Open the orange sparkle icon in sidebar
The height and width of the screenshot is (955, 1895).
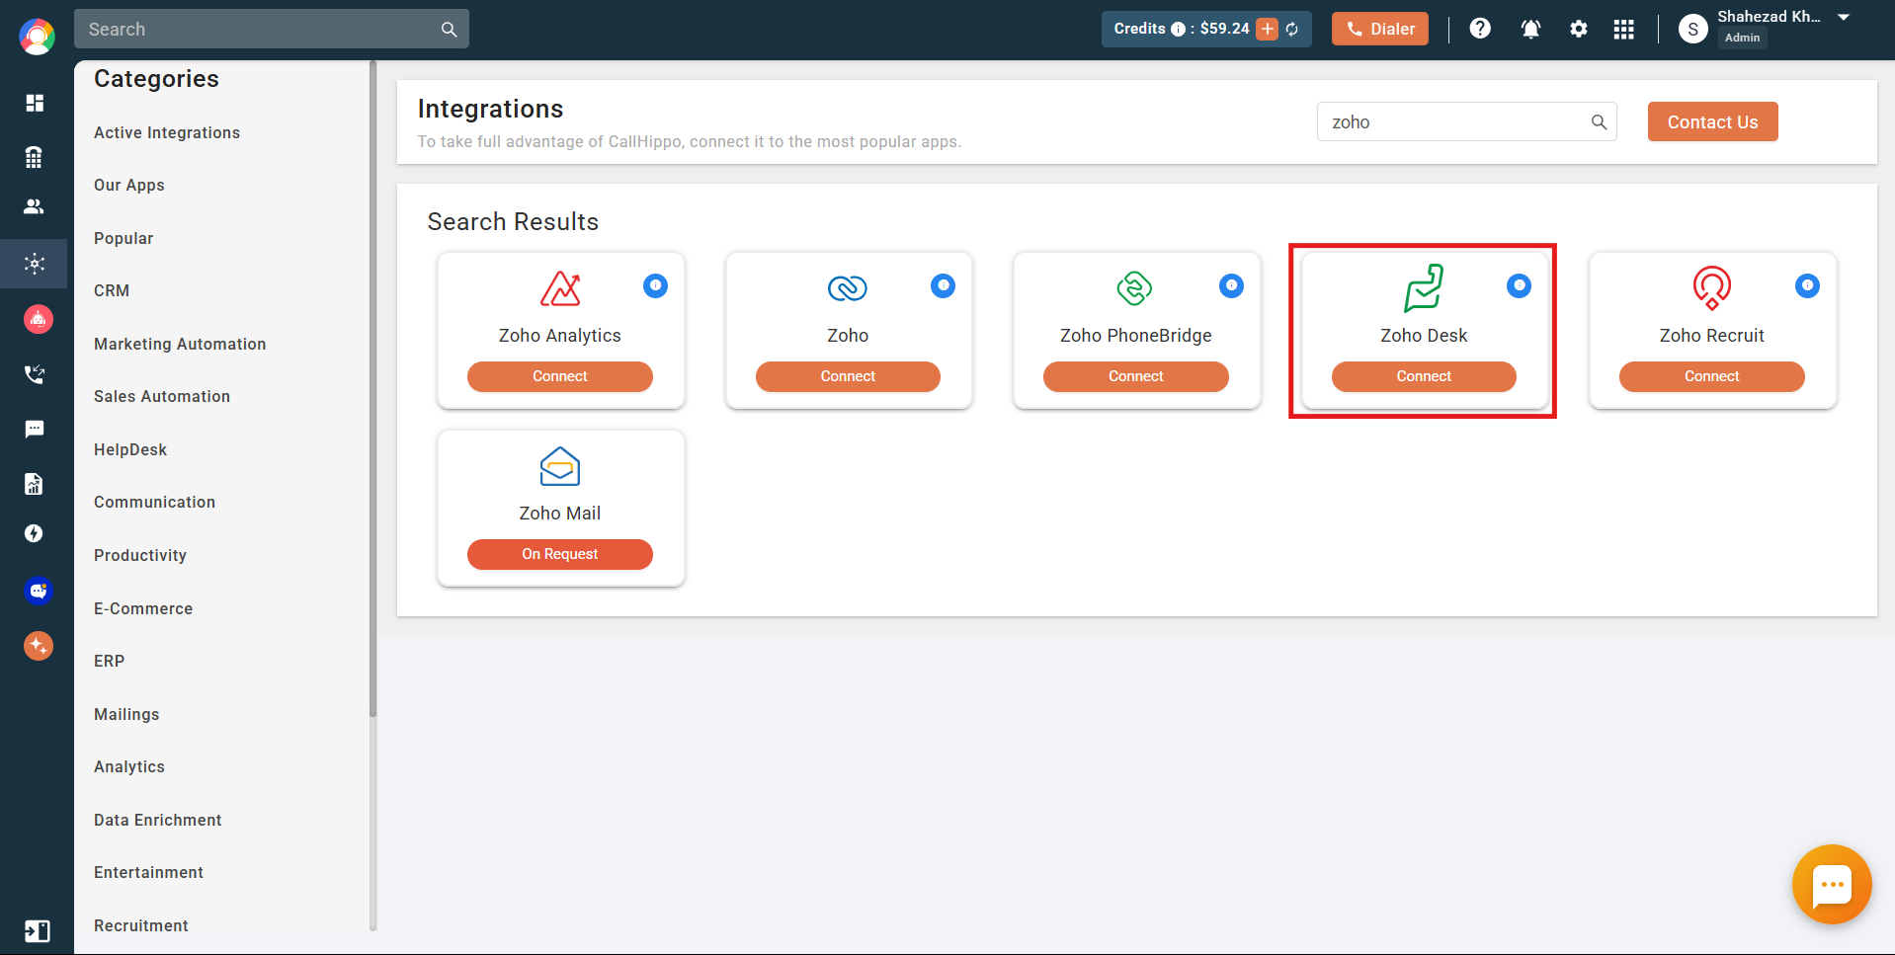point(38,646)
